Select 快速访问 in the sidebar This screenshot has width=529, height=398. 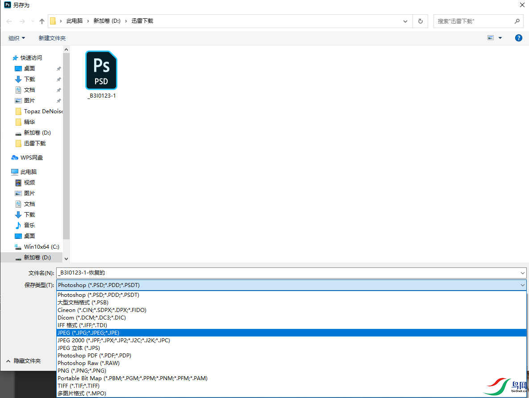coord(31,57)
